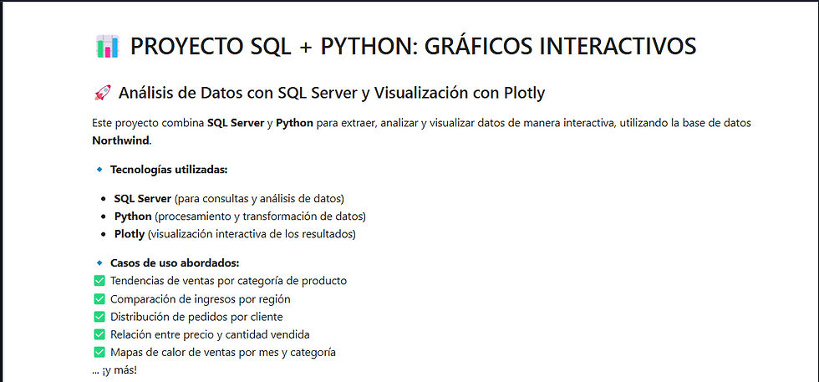The image size is (819, 382).
Task: Click the bullet SQL Server (para consultas y análisis)
Action: tap(229, 199)
